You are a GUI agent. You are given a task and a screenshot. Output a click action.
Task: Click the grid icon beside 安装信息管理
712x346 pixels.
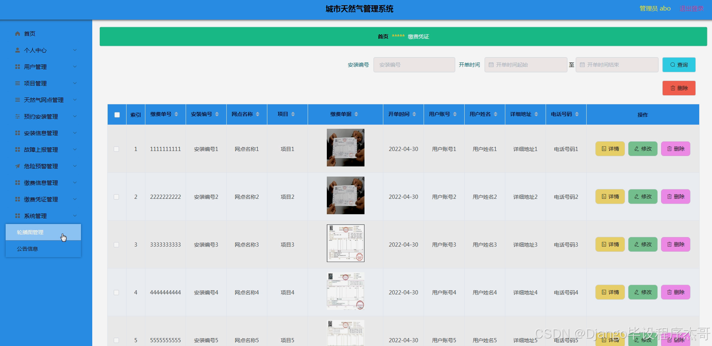tap(18, 133)
